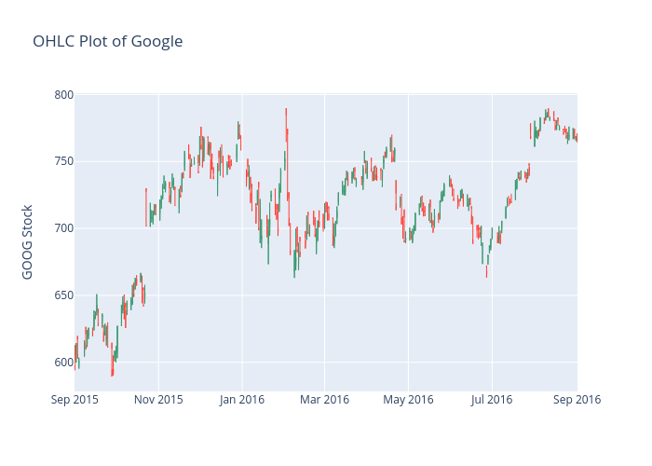Click the 600 y-axis tick label
Screen dimensions: 652x466
pyautogui.click(x=63, y=362)
